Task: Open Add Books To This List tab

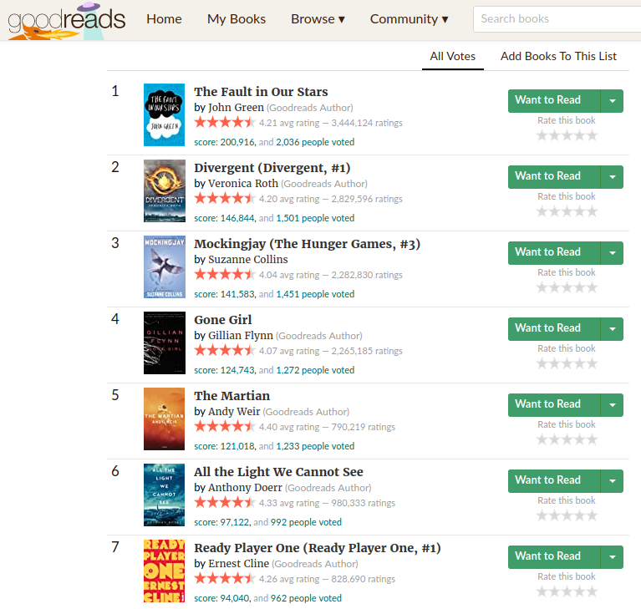Action: click(558, 57)
